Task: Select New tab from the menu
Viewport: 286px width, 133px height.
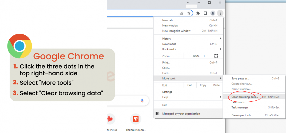Action: tap(188, 20)
